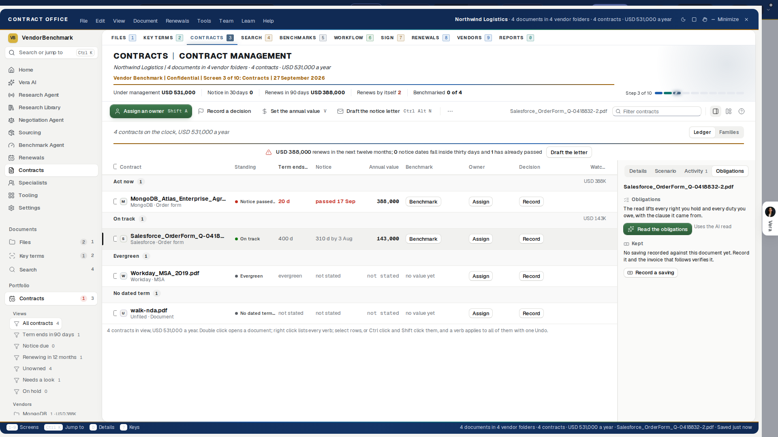Image resolution: width=778 pixels, height=437 pixels.
Task: Open Specialists section
Action: point(51,183)
